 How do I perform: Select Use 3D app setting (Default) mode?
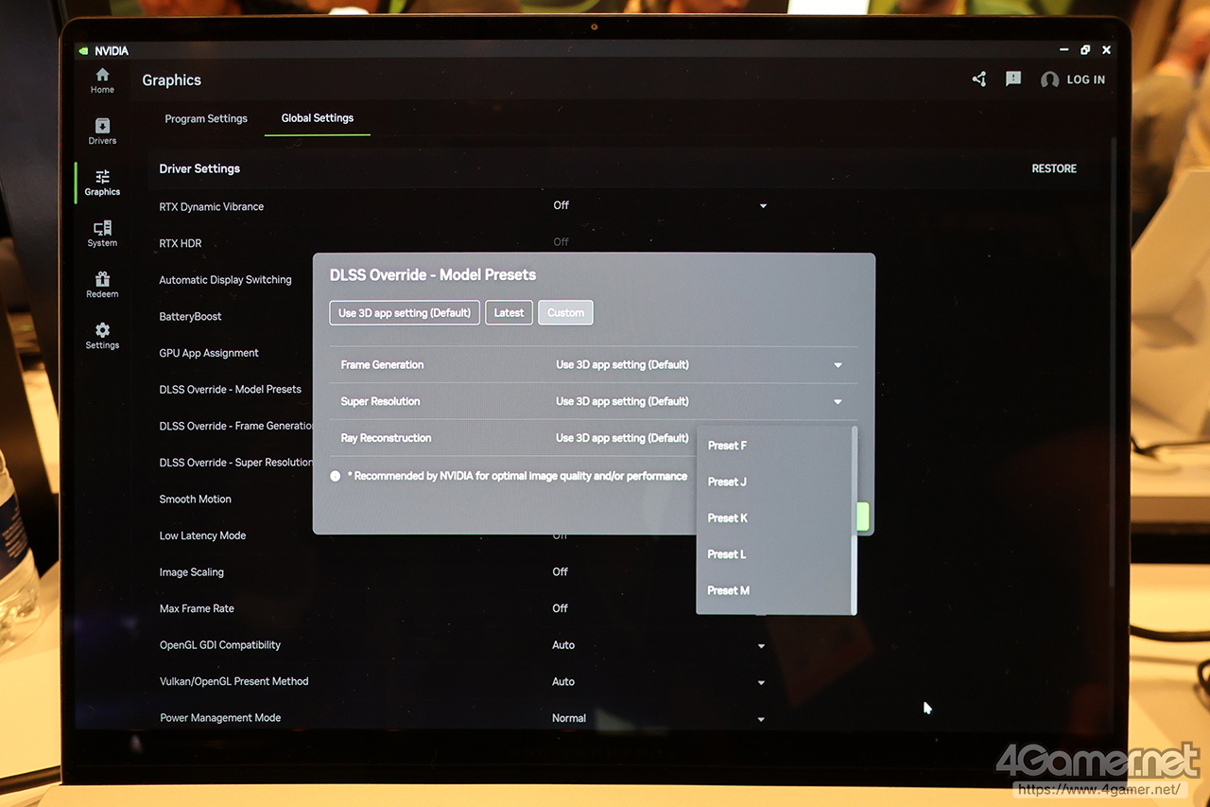click(x=405, y=313)
